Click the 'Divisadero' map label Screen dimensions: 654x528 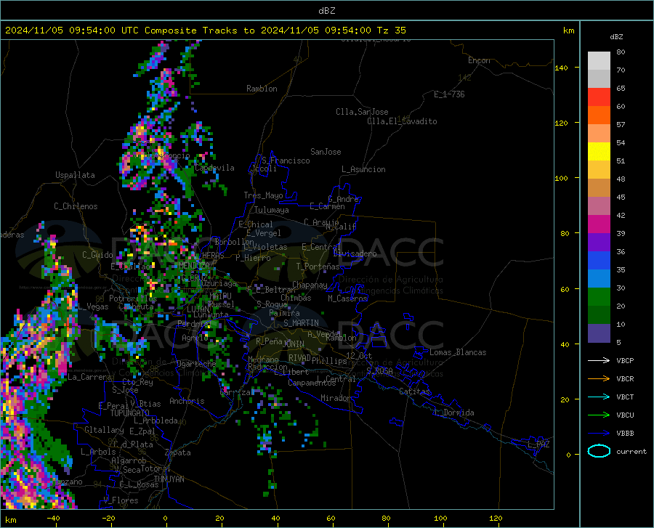pyautogui.click(x=355, y=253)
